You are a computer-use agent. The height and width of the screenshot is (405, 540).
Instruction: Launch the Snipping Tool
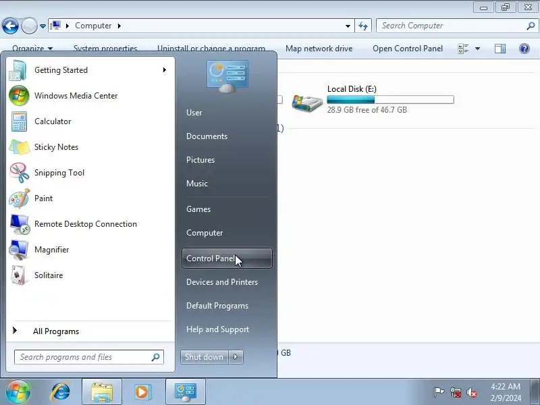coord(90,173)
